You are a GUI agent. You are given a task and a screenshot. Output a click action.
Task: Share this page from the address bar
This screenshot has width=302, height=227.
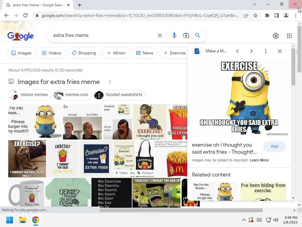tap(246, 15)
